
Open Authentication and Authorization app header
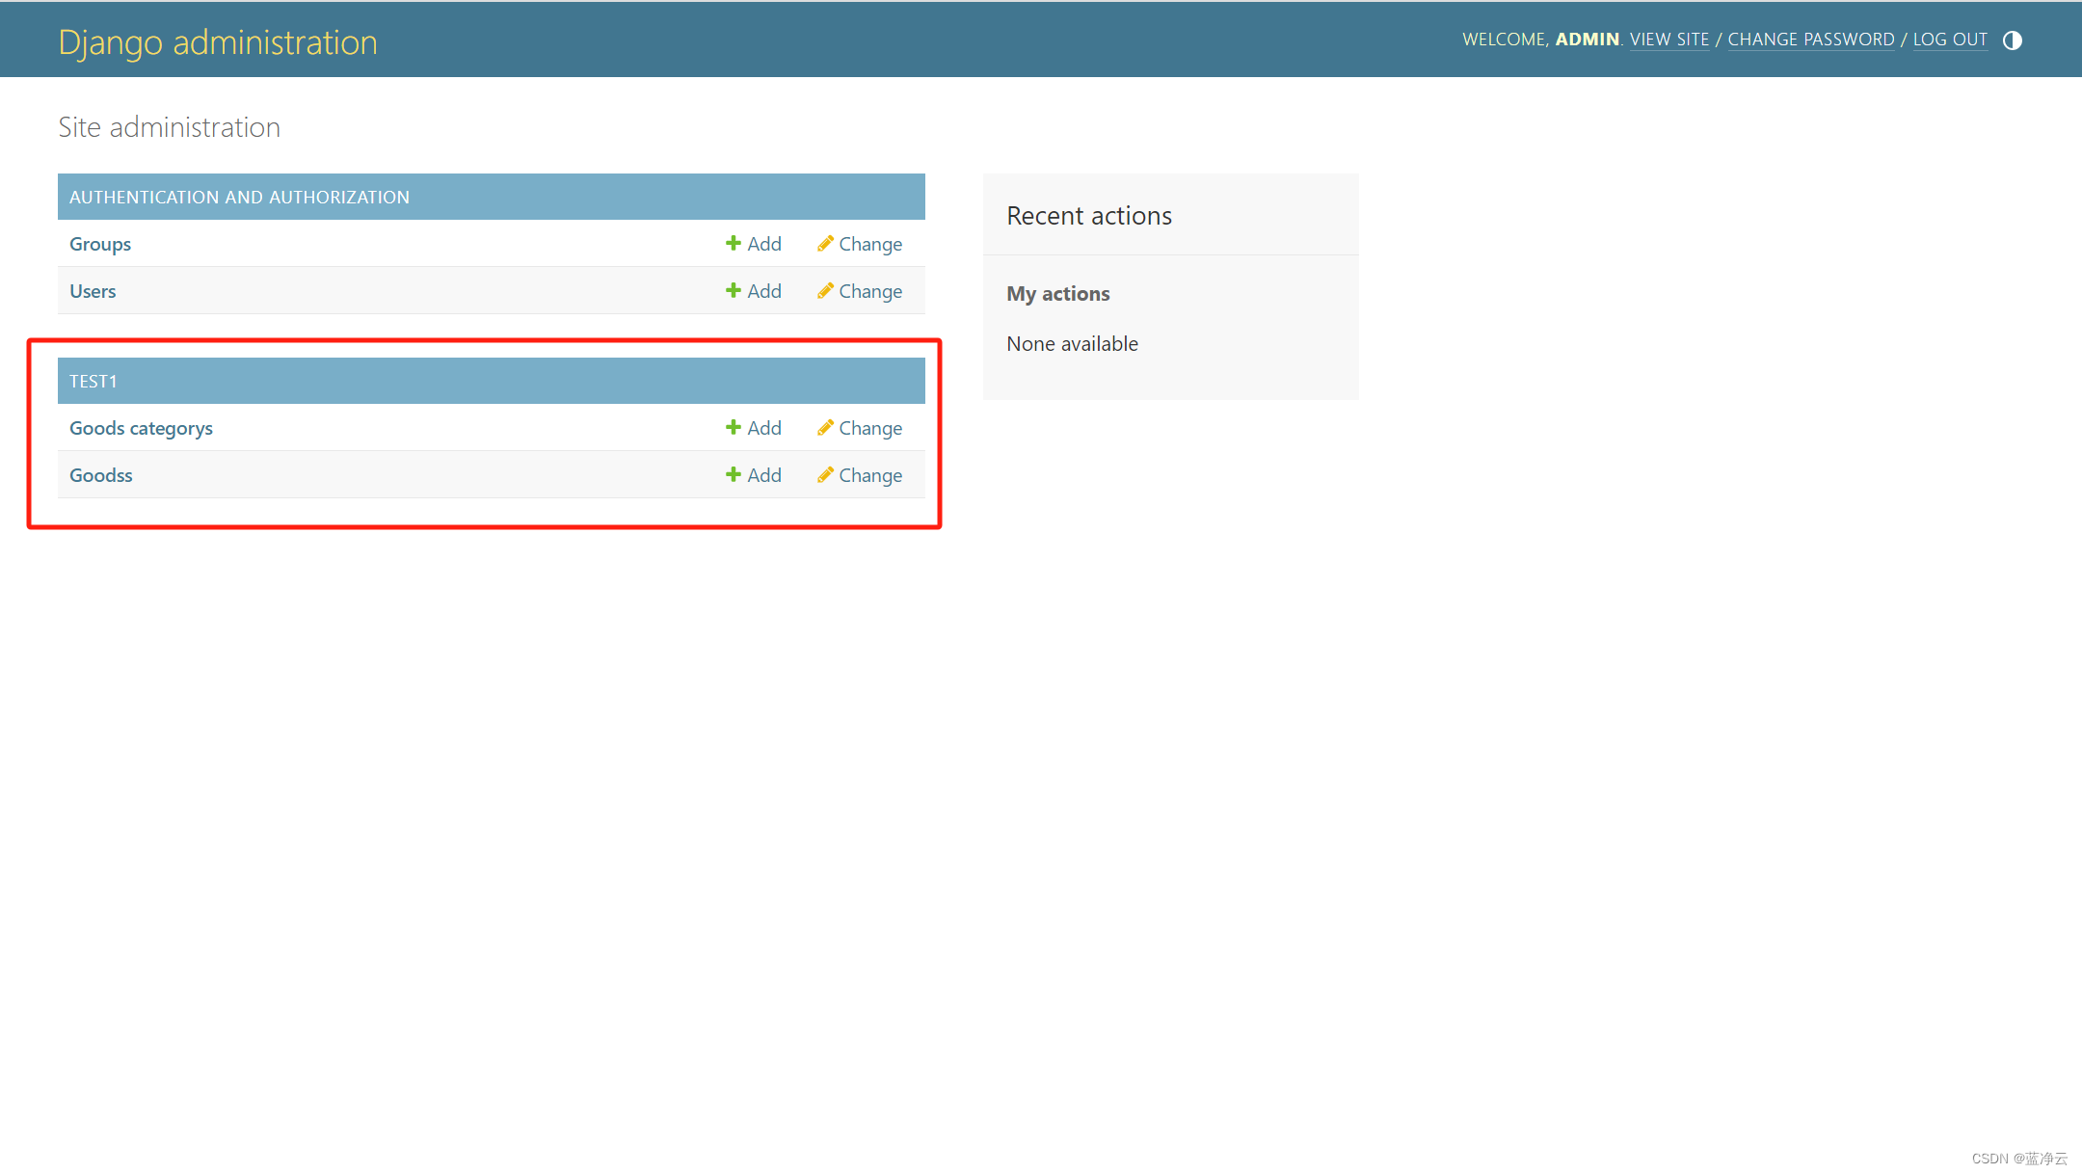click(x=239, y=197)
